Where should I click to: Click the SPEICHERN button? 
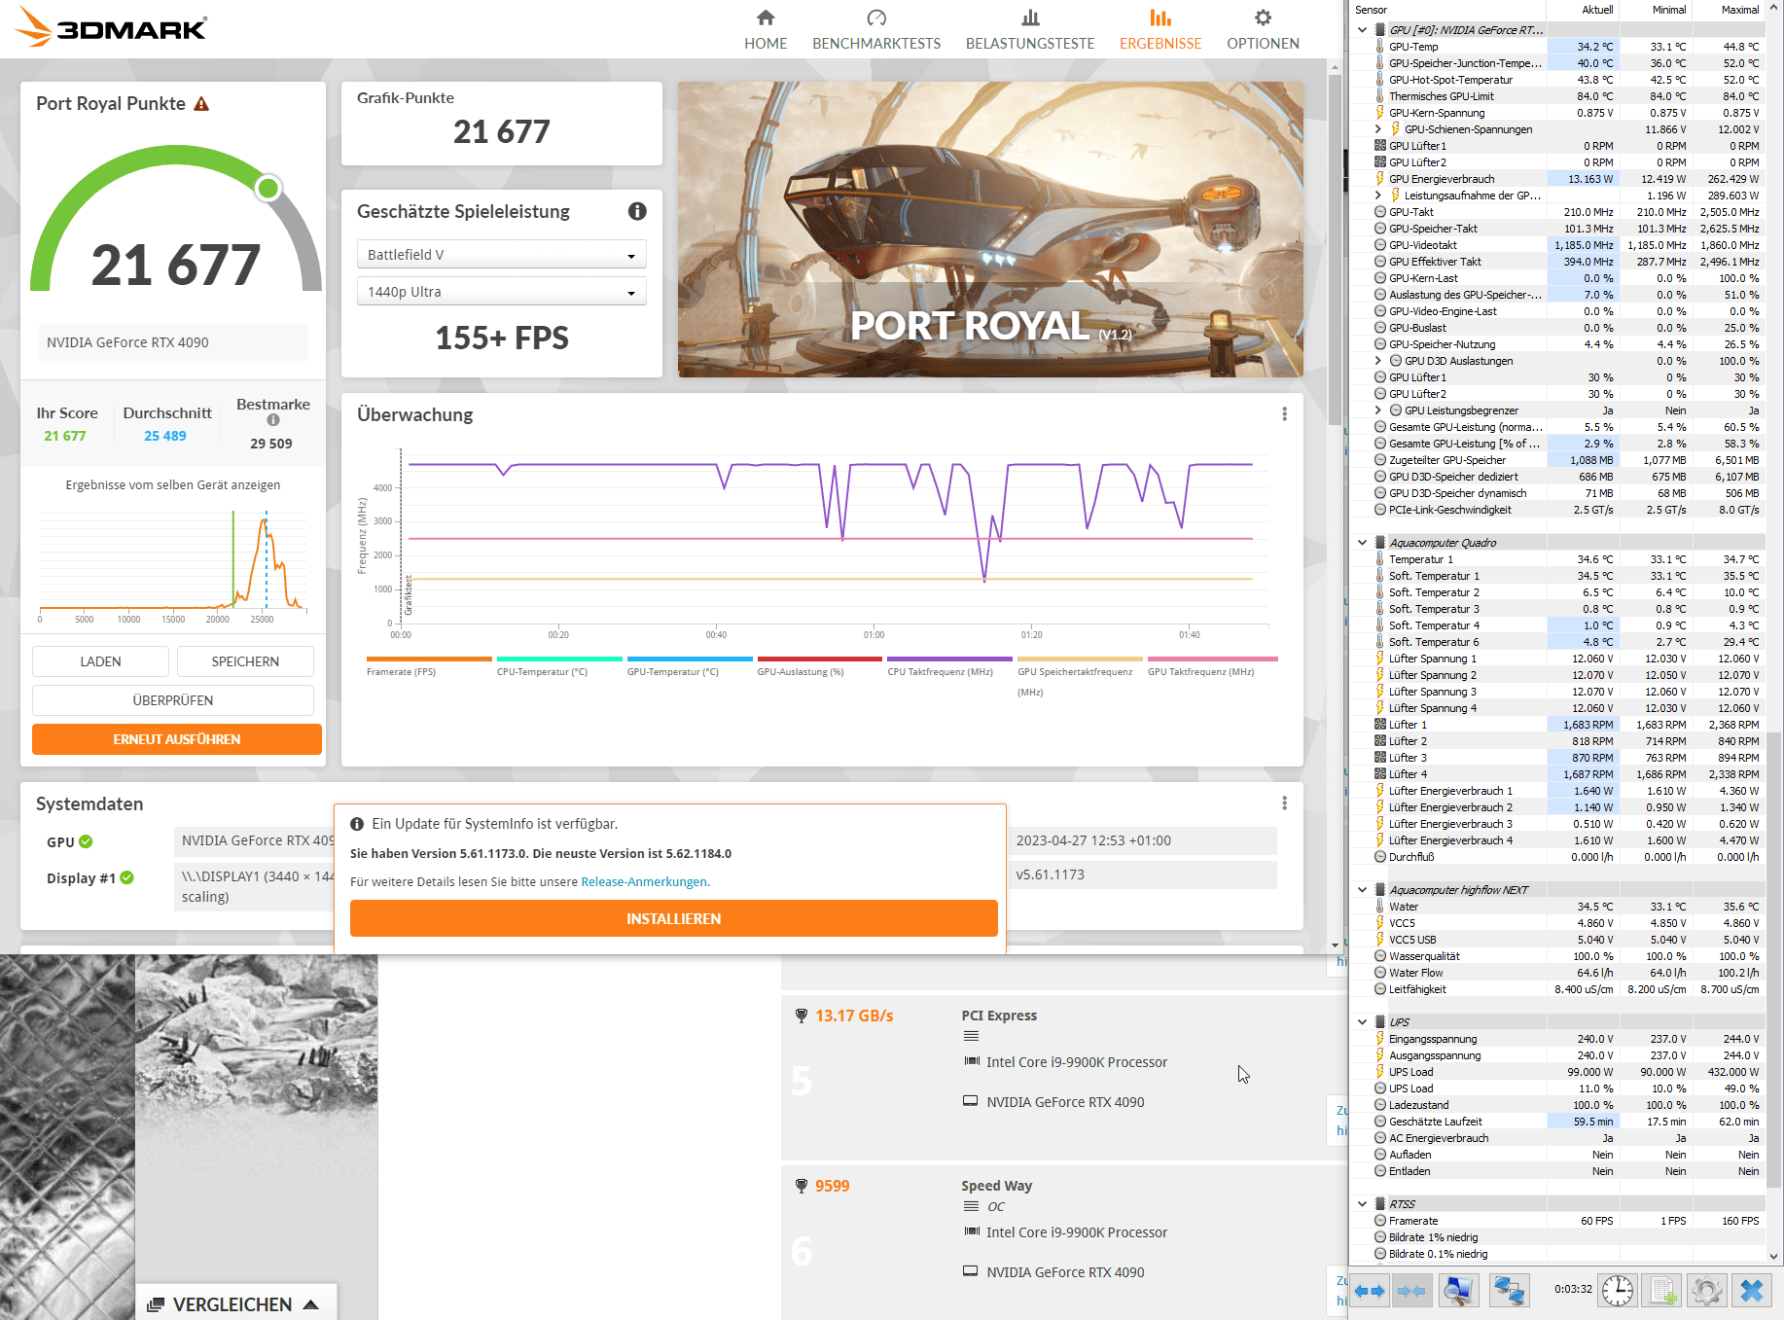[x=245, y=661]
